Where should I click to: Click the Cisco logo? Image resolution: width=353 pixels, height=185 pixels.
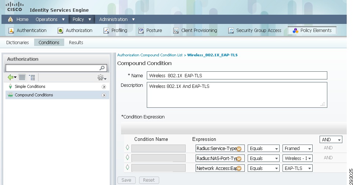[14, 7]
